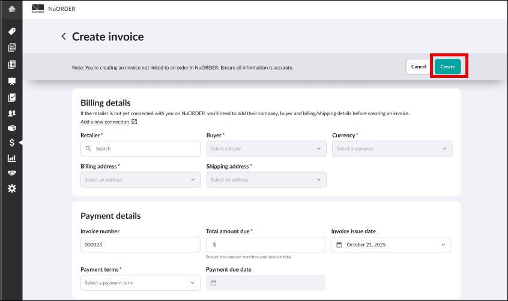Expand the Buyer dropdown
Viewport: 508px width, 301px height.
[x=266, y=149]
